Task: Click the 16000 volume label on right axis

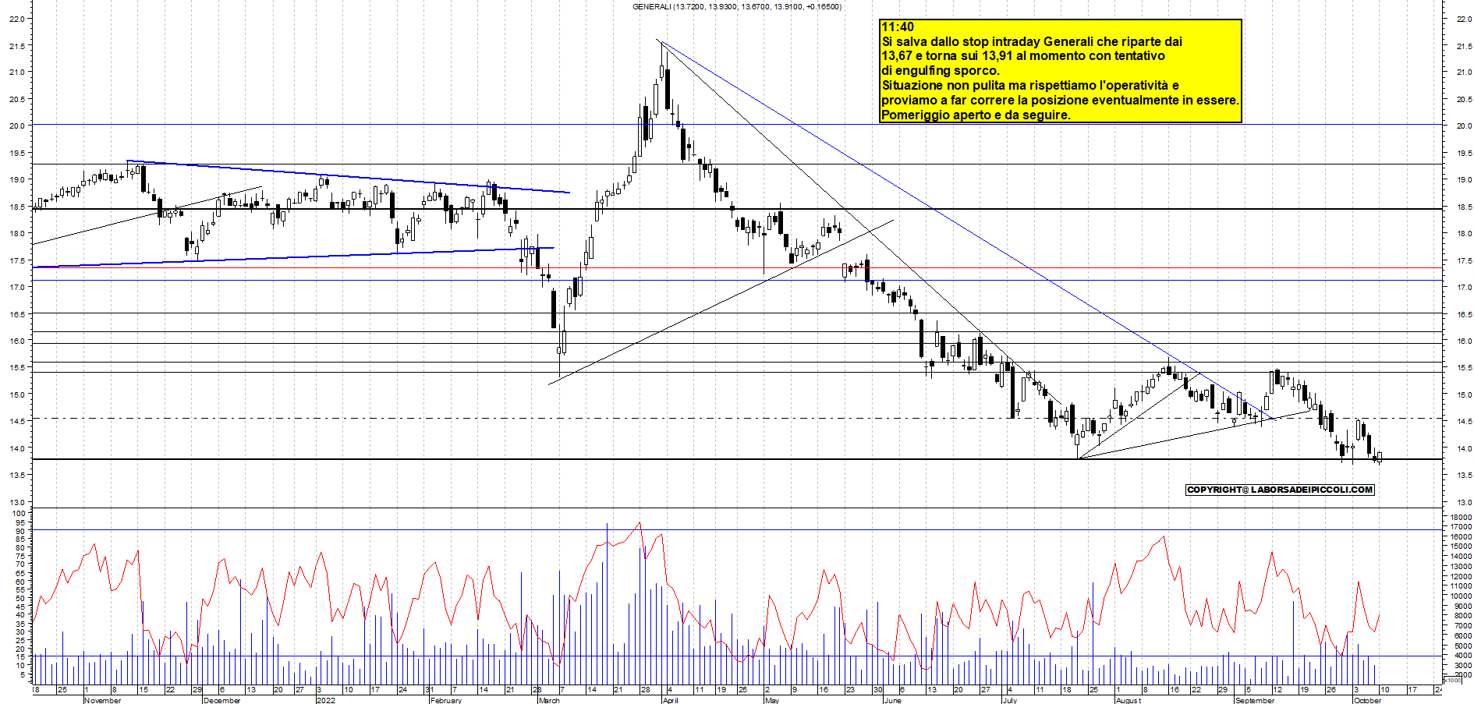Action: 1461,537
